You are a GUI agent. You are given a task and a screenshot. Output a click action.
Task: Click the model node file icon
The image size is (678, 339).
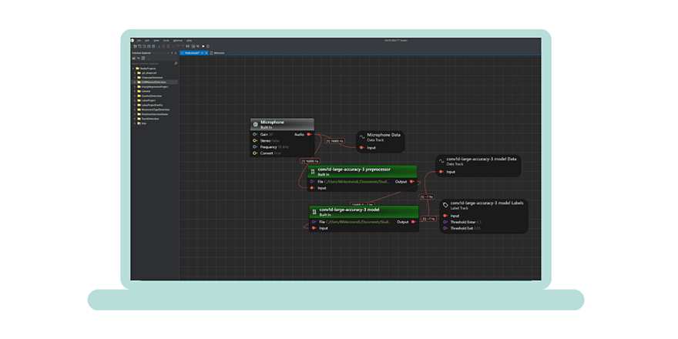coord(314,211)
